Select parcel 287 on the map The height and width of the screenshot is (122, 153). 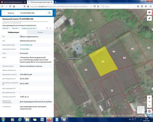(132, 49)
